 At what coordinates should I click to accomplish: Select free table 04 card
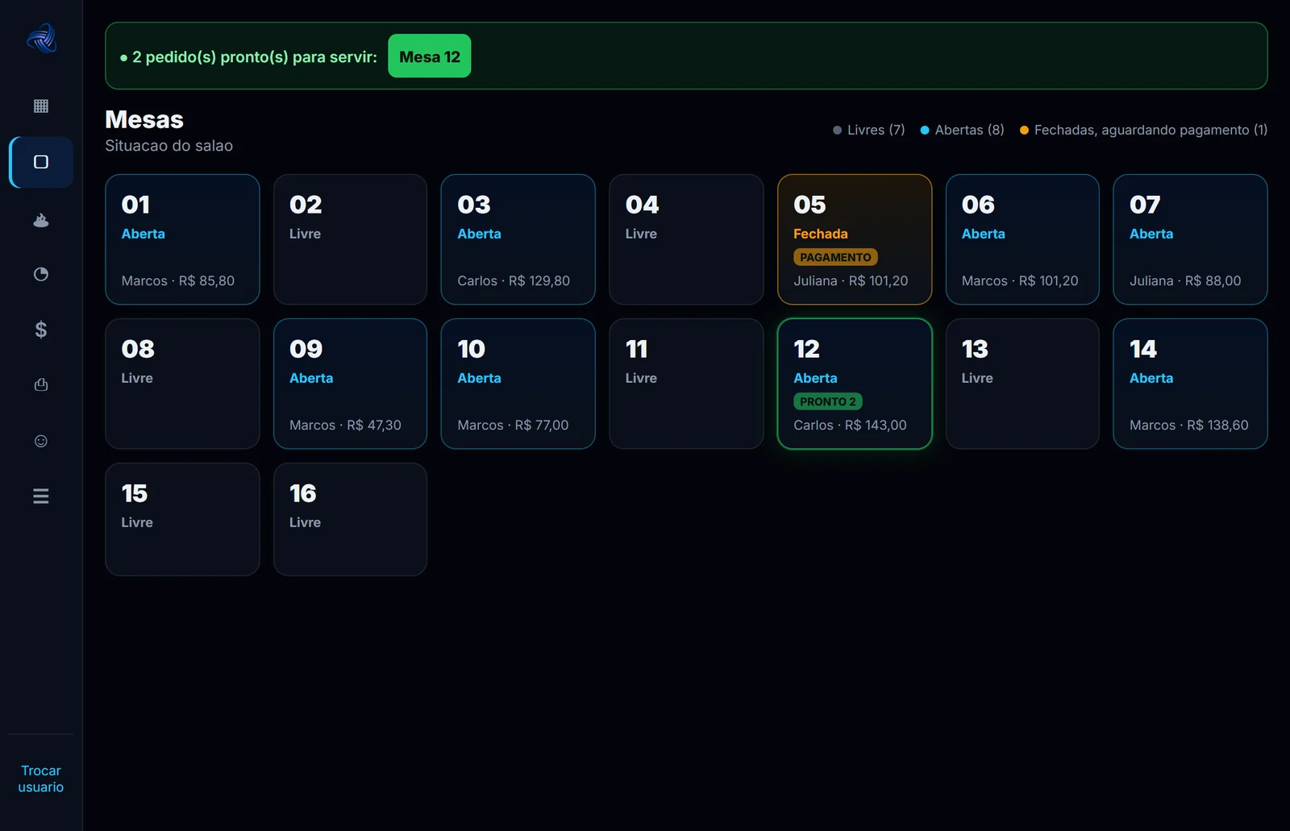(686, 239)
